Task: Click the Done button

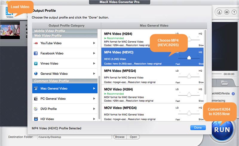Action: click(x=198, y=128)
